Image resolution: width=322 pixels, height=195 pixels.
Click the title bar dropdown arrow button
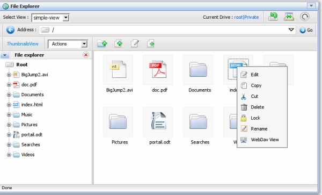pyautogui.click(x=311, y=5)
